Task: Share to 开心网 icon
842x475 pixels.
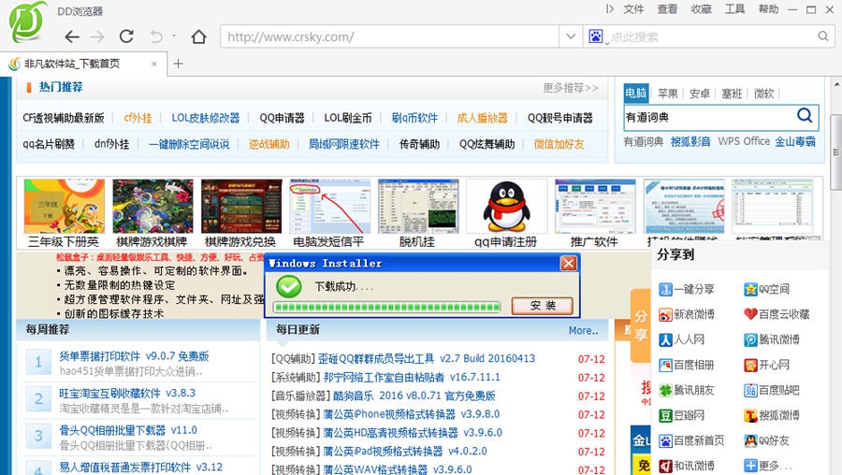Action: [x=750, y=365]
